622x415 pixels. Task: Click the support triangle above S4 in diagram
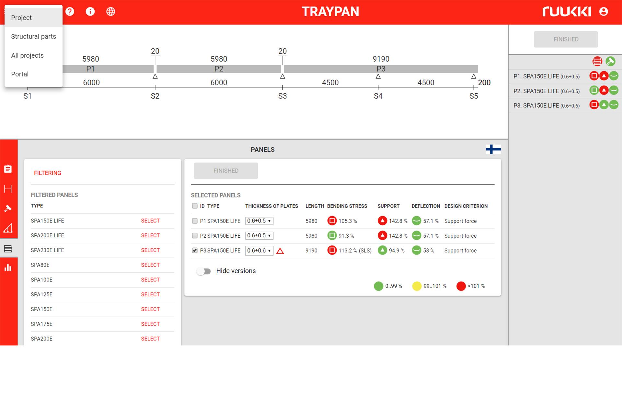point(378,77)
